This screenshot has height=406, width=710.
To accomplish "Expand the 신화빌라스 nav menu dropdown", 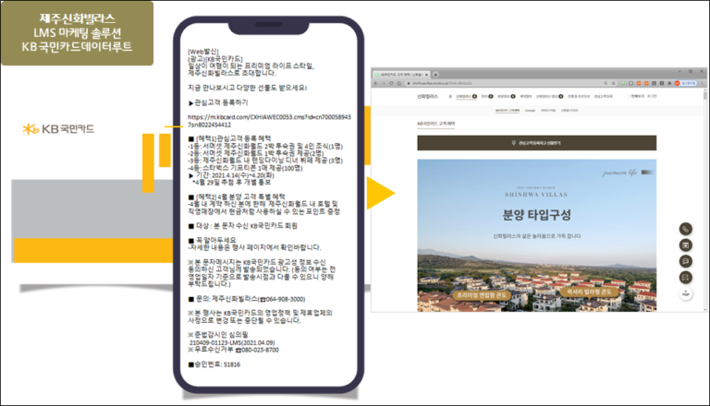I will (x=474, y=96).
